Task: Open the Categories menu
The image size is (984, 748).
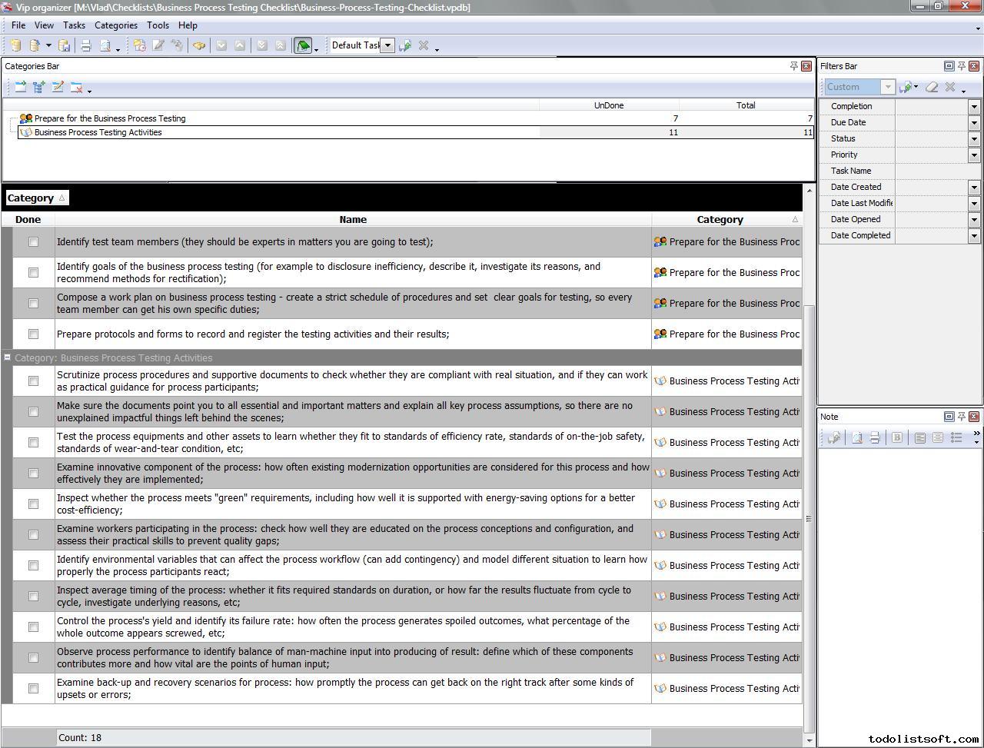Action: click(115, 25)
